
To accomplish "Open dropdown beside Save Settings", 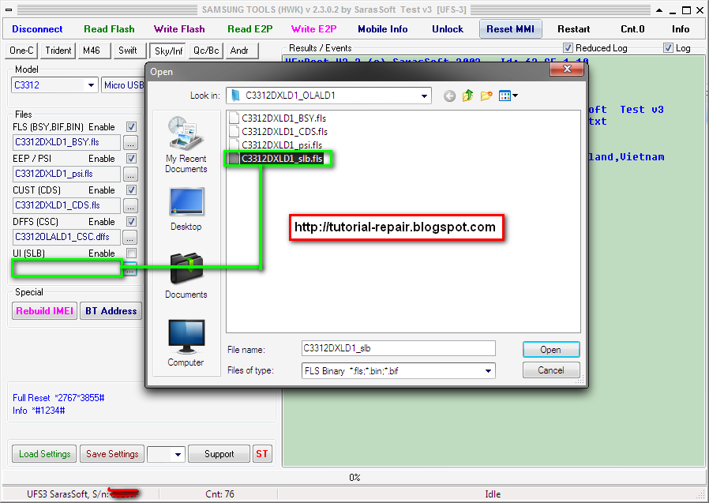I will coord(178,454).
